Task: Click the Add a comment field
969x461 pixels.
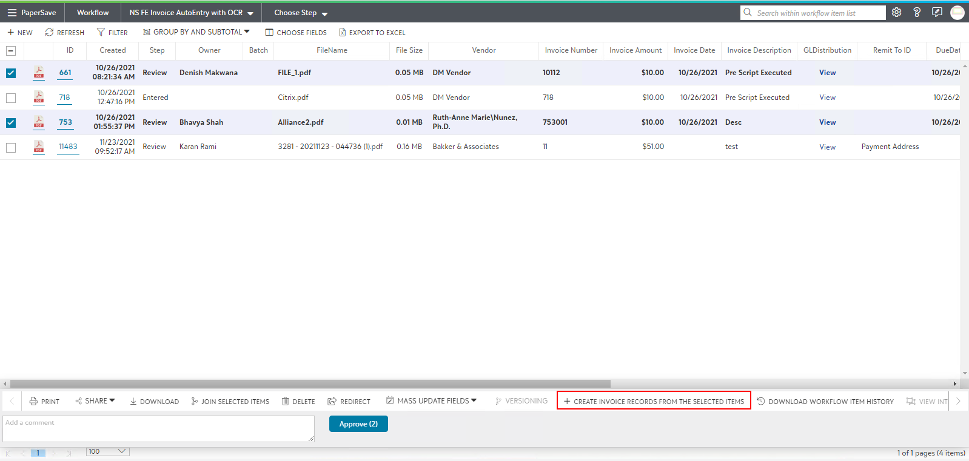Action: coord(158,428)
